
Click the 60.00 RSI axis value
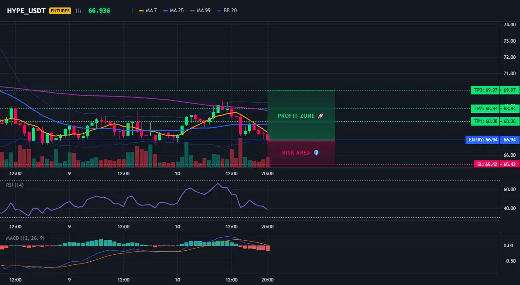click(x=509, y=189)
